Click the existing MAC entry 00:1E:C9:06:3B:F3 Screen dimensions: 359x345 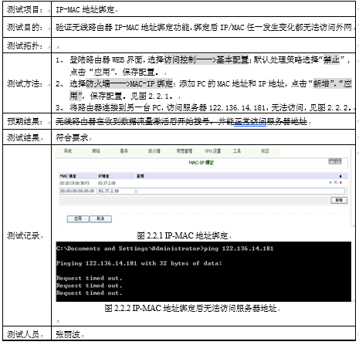click(x=74, y=183)
